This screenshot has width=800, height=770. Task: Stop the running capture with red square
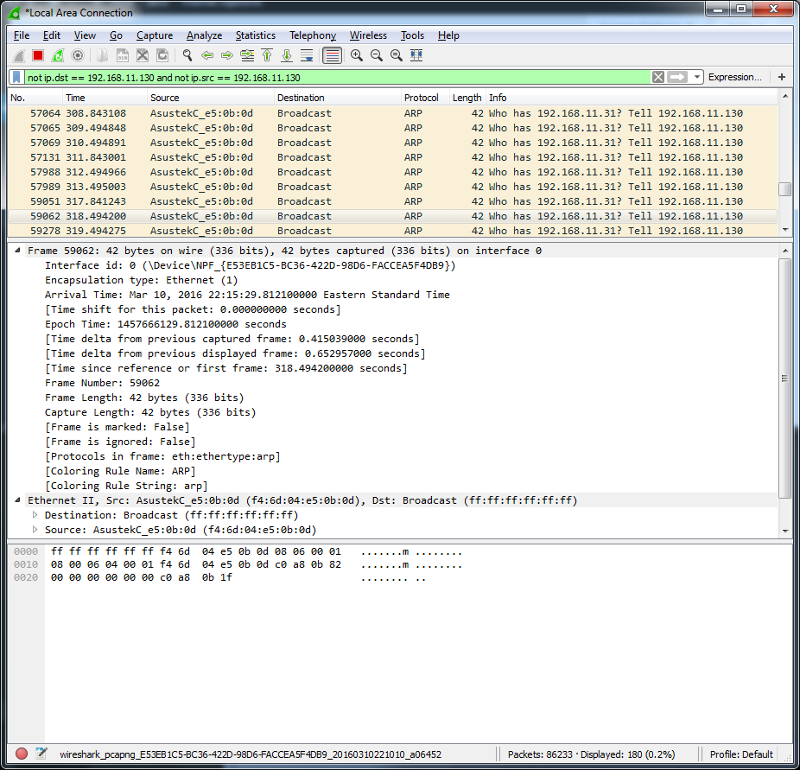pyautogui.click(x=38, y=55)
